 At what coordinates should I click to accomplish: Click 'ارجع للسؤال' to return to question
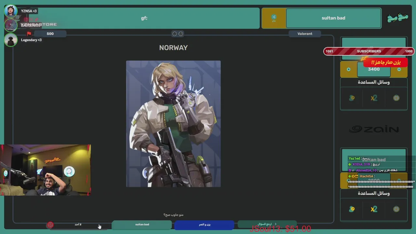pyautogui.click(x=267, y=224)
